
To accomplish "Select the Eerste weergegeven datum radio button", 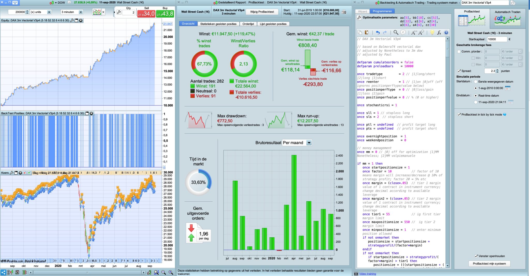I will (x=476, y=82).
